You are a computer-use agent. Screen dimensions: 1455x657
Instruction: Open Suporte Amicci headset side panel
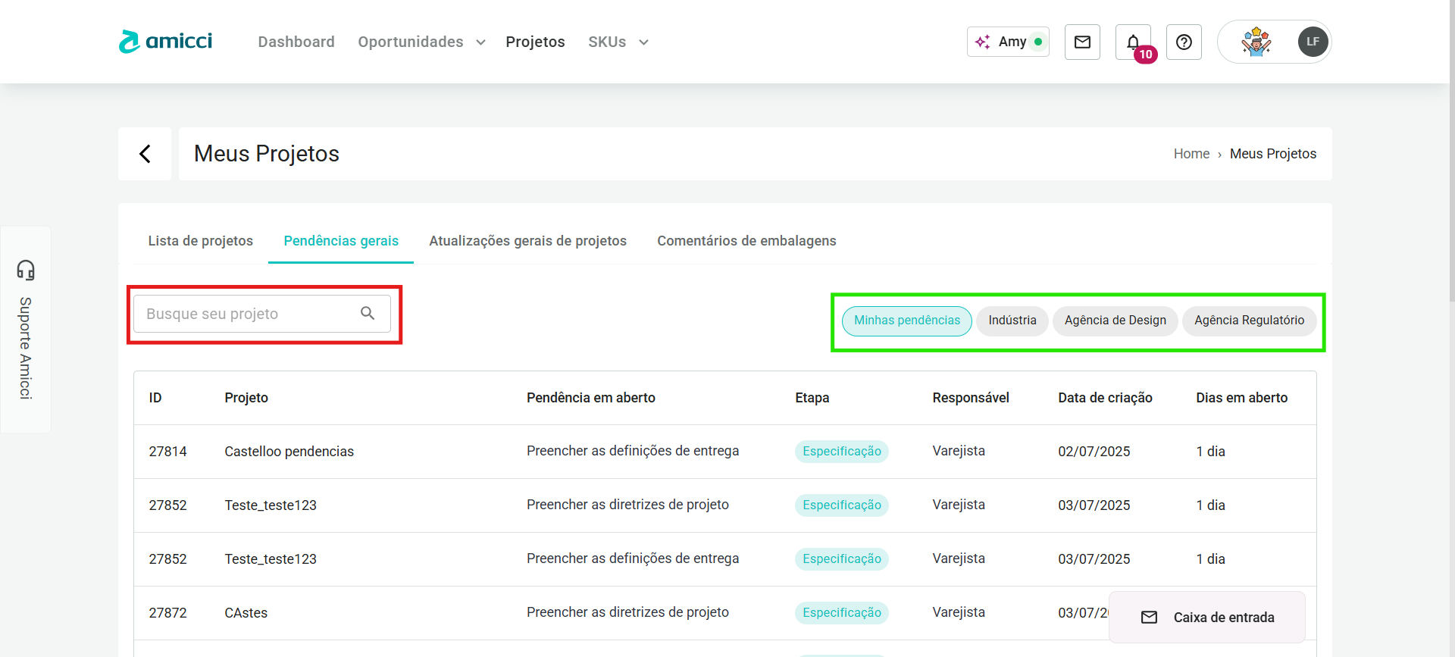(x=26, y=330)
